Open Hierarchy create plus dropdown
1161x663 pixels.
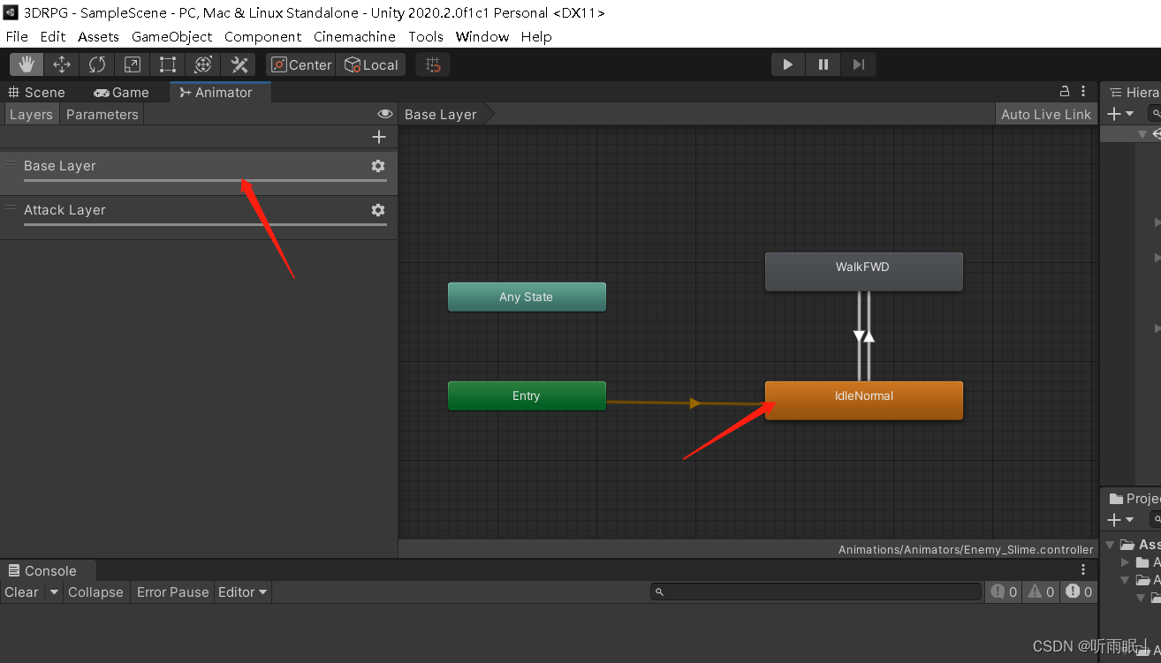pyautogui.click(x=1120, y=114)
